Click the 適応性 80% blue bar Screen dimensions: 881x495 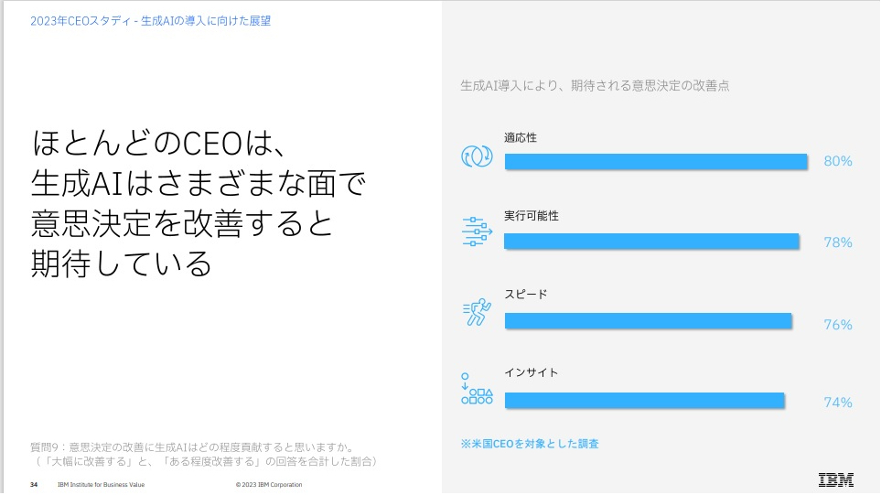coord(656,162)
